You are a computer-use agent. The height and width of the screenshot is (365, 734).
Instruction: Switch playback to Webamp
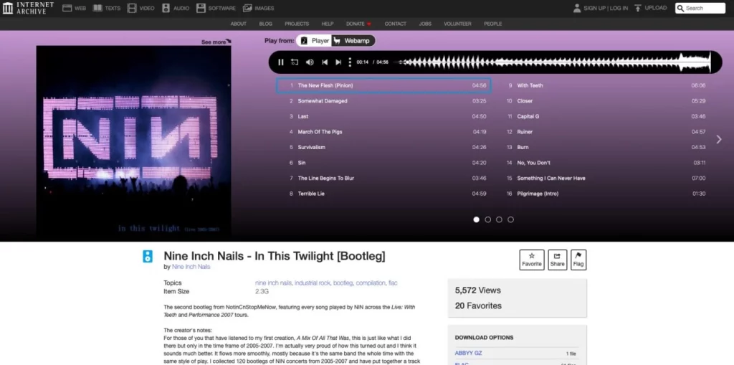point(353,41)
